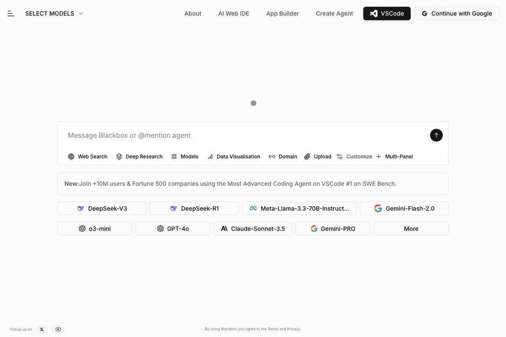Select the Claude-Sonnet-3.5 model
506x337 pixels.
coord(253,229)
